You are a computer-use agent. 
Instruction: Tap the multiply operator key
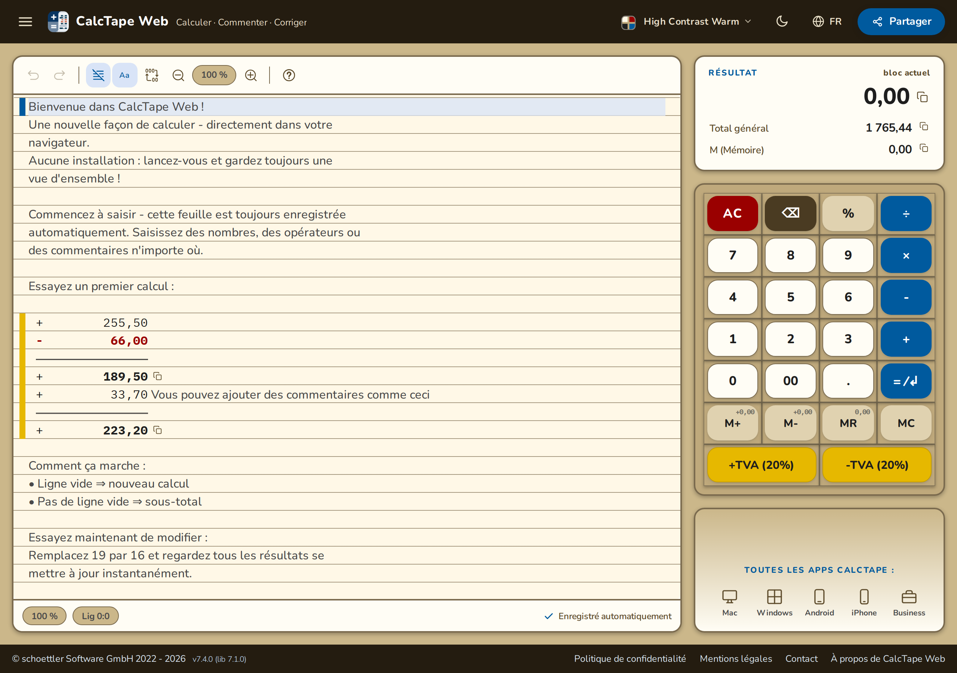(x=906, y=255)
